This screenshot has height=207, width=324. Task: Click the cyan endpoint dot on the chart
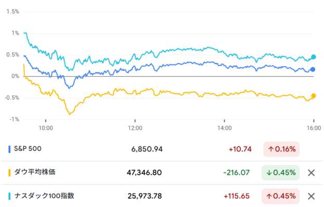coord(313,57)
